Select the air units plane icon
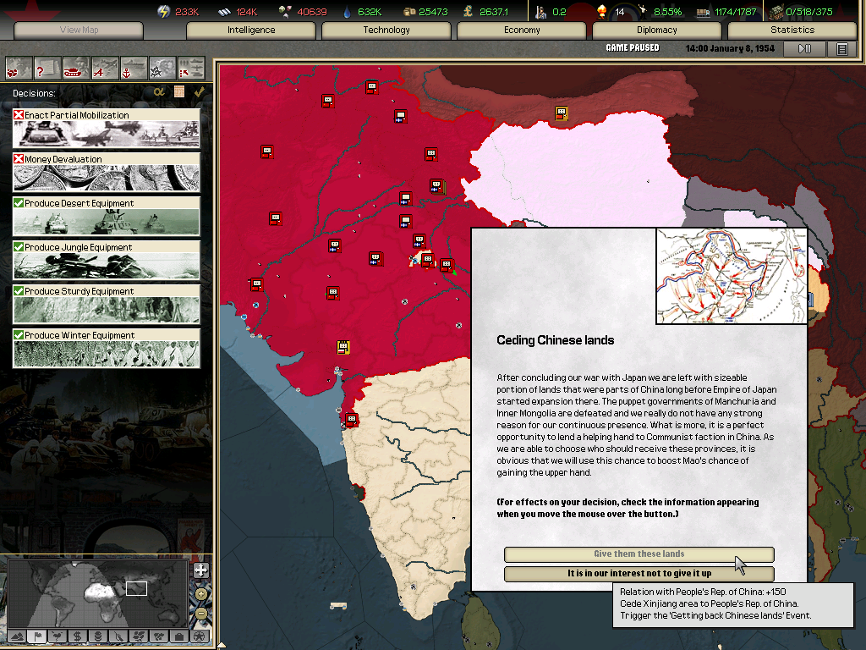Image resolution: width=866 pixels, height=650 pixels. [105, 67]
